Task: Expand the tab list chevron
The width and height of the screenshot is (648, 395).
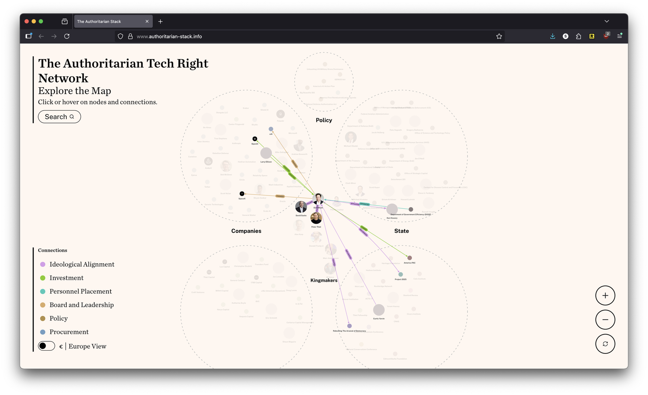Action: click(607, 21)
